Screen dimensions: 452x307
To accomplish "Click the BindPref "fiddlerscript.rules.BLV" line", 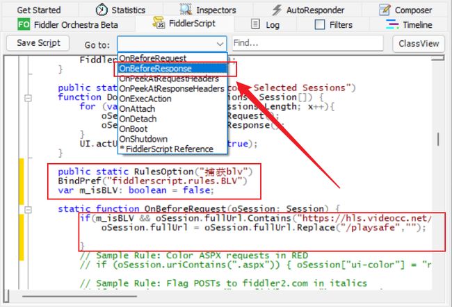I will point(152,181).
